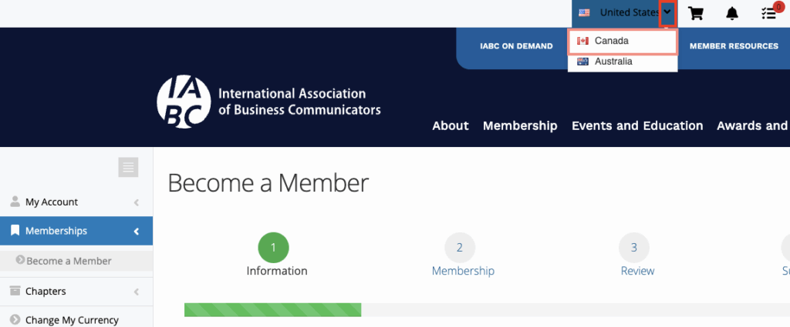Expand the My Account sidebar chevron
The height and width of the screenshot is (327, 790).
[x=137, y=202]
